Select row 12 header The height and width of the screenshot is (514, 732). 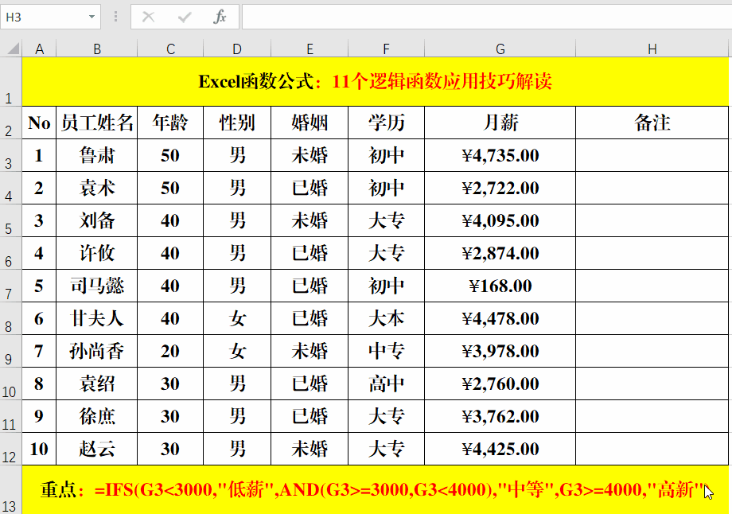[10, 449]
